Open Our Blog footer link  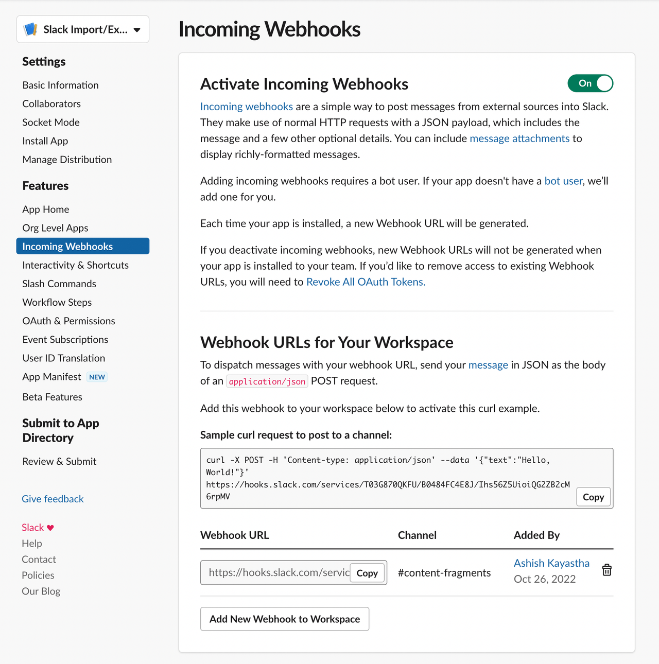41,591
